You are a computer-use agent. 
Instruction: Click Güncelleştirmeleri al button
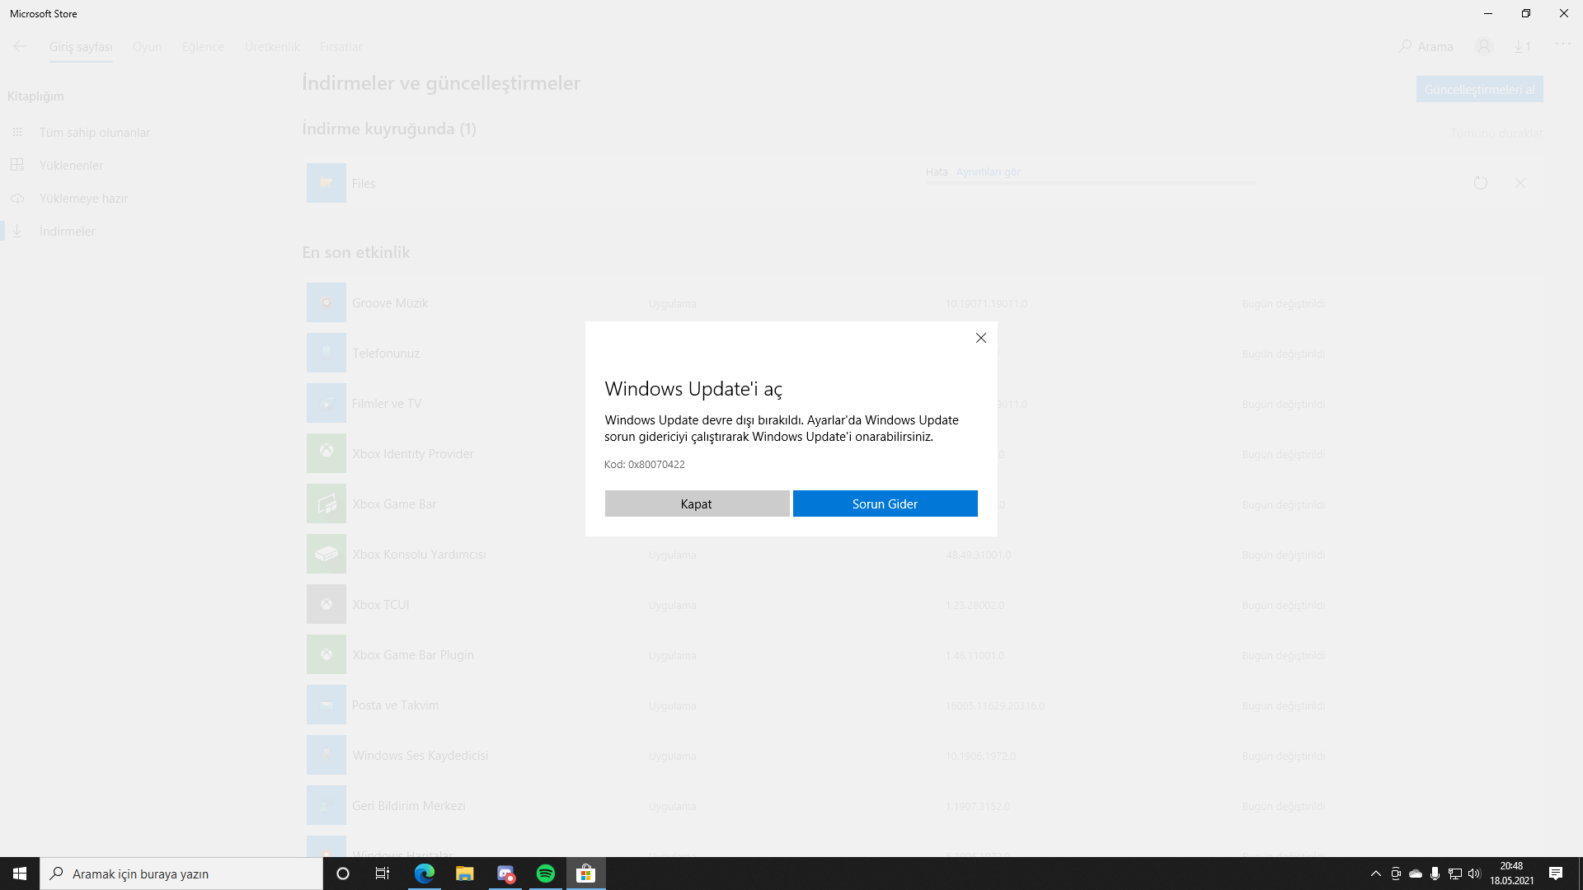pyautogui.click(x=1479, y=90)
